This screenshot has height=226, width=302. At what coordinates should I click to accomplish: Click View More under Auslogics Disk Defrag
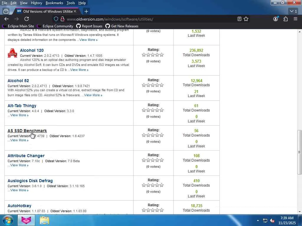[19, 190]
